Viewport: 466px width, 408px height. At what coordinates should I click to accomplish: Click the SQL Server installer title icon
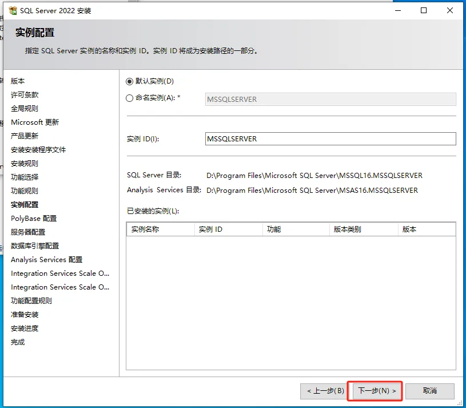(13, 11)
